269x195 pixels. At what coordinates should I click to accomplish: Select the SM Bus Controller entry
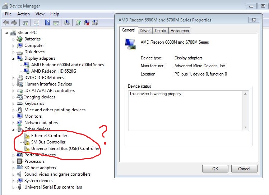tap(48, 142)
